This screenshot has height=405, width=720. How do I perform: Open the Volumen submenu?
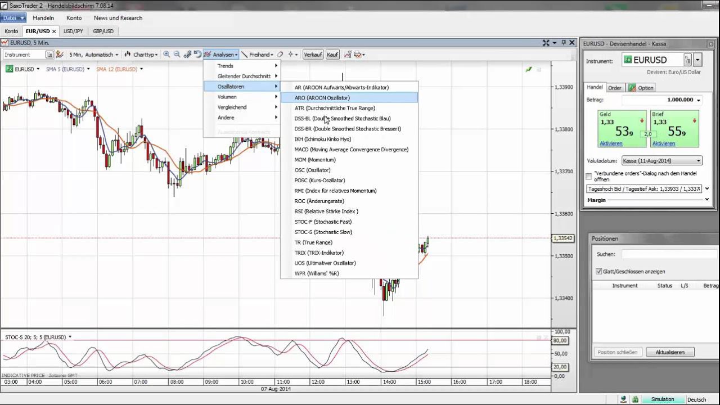pos(242,97)
